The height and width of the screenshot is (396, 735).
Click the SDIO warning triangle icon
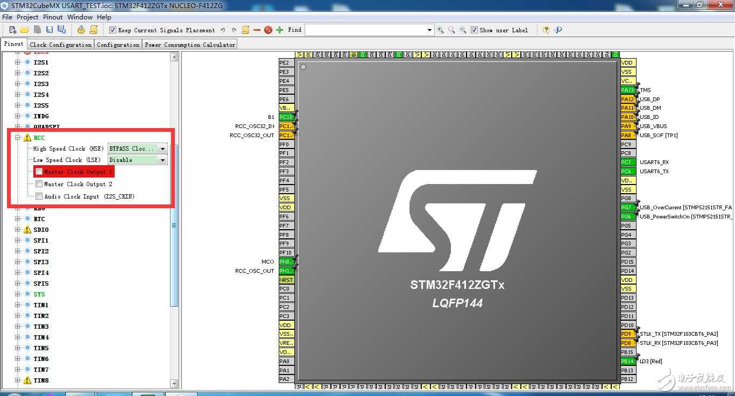tap(27, 230)
